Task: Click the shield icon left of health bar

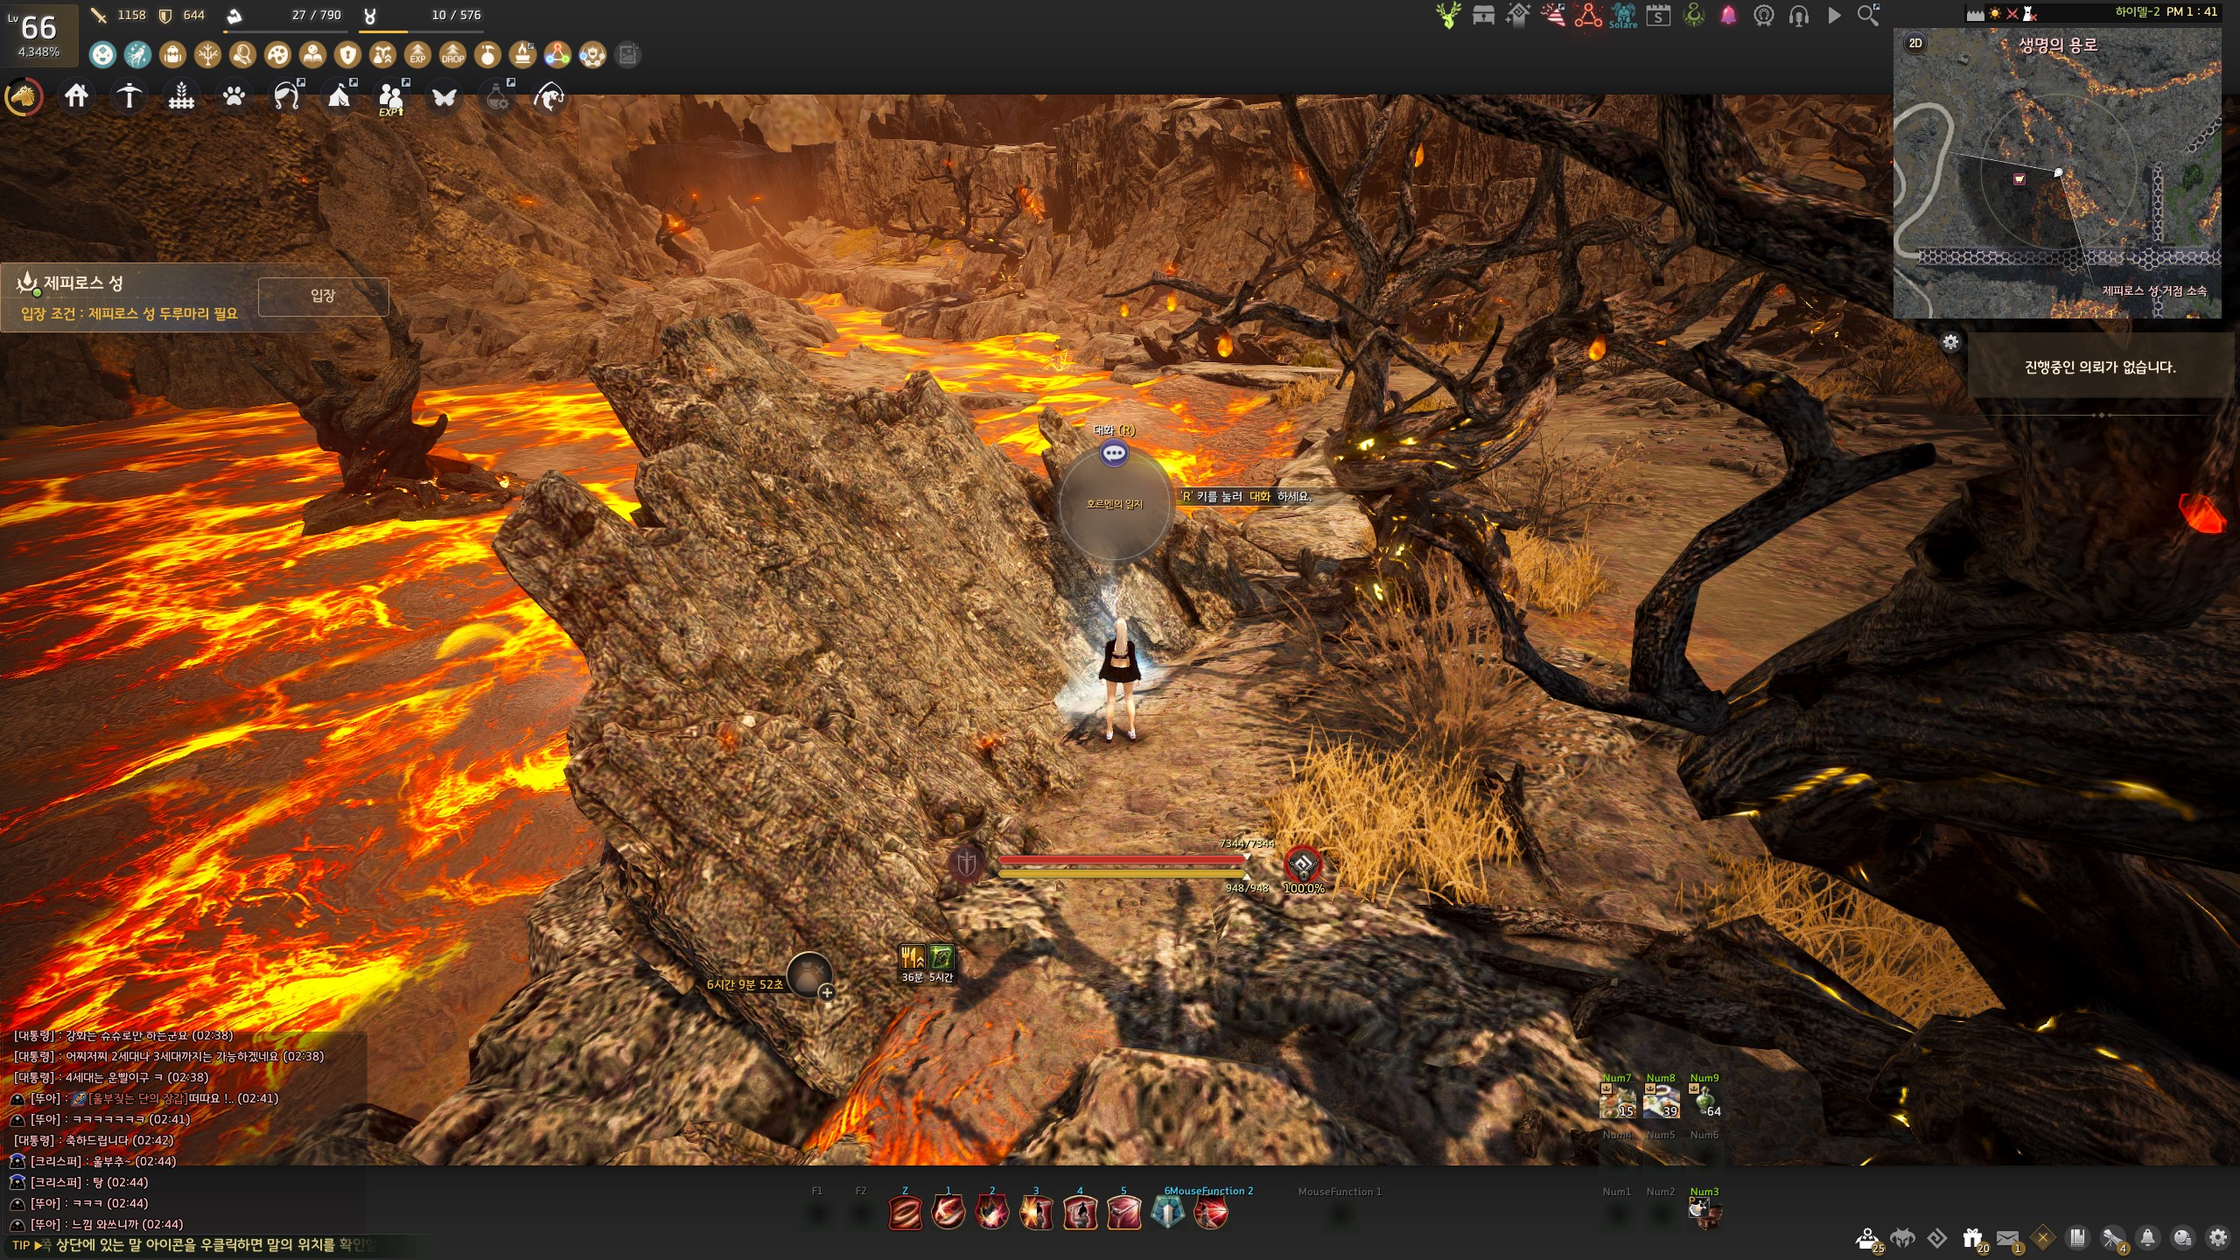Action: click(966, 864)
